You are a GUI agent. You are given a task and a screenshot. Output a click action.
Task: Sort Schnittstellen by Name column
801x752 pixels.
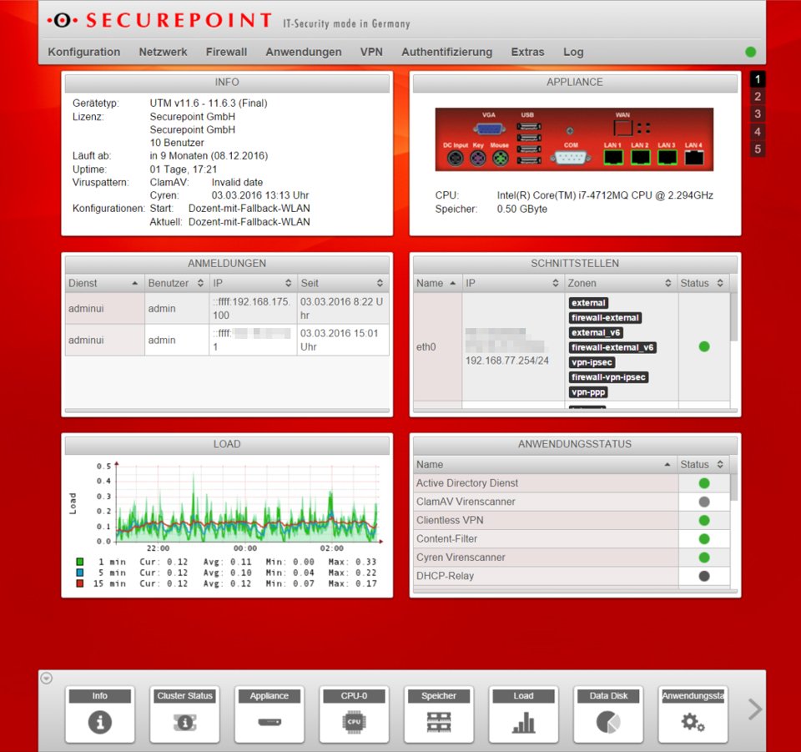click(x=437, y=283)
